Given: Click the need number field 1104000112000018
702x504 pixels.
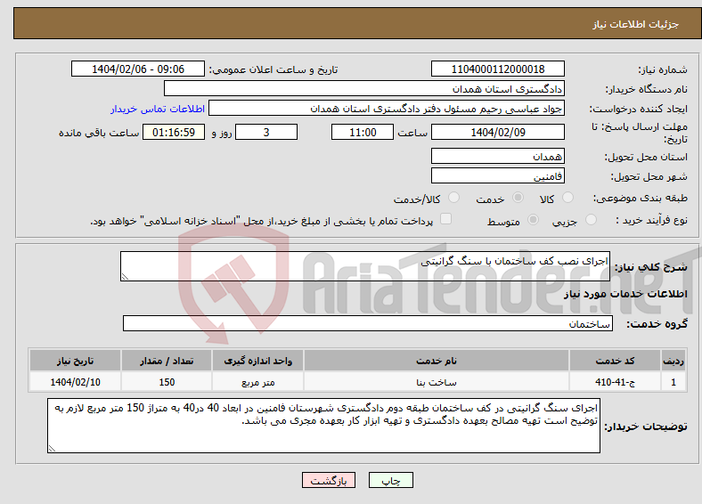Looking at the screenshot, I should point(498,69).
